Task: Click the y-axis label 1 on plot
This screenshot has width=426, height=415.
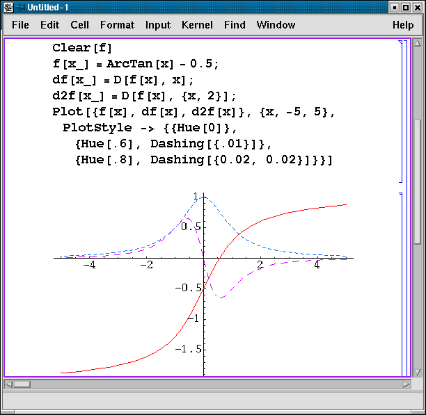Action: (x=196, y=197)
